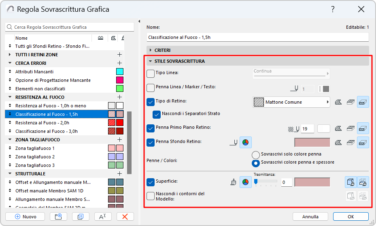Collapse the STILE SOVRASCRITTURA panel
Image resolution: width=376 pixels, height=226 pixels.
tap(150, 61)
